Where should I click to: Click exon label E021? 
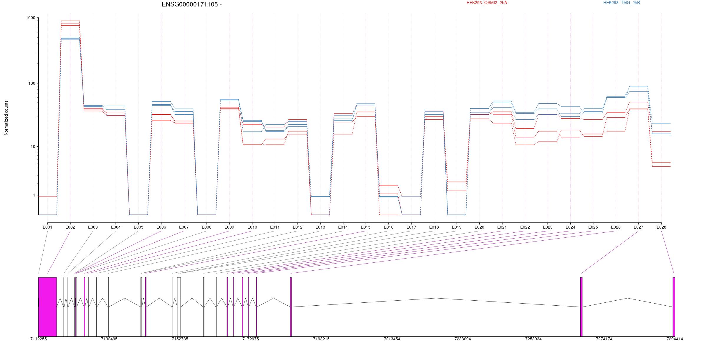click(x=502, y=227)
